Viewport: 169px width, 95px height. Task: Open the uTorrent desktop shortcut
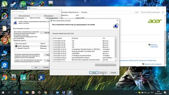(4, 5)
